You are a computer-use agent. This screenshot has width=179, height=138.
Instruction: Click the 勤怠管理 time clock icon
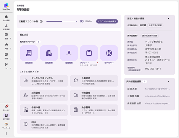click(x=76, y=110)
